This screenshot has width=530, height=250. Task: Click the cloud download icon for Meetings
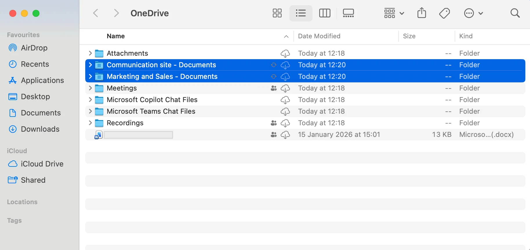coord(285,88)
